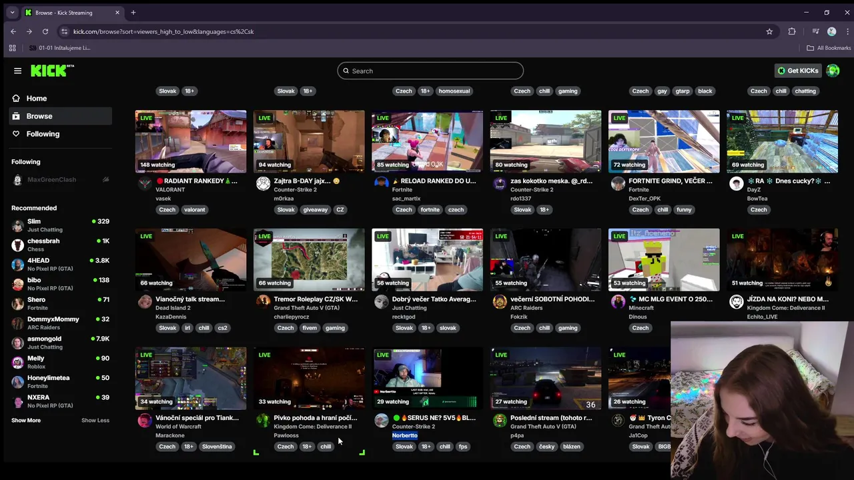Click the Fokzik streamer avatar
854x480 pixels.
click(x=500, y=302)
